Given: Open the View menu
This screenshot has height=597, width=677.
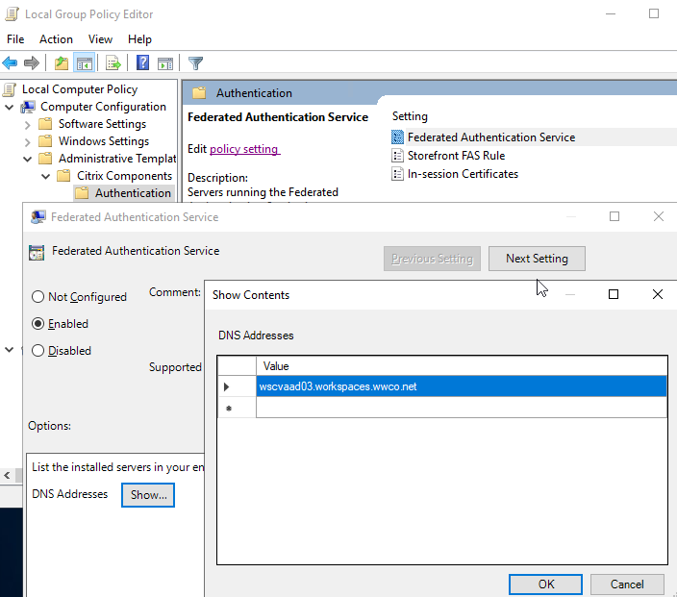Looking at the screenshot, I should (x=100, y=39).
